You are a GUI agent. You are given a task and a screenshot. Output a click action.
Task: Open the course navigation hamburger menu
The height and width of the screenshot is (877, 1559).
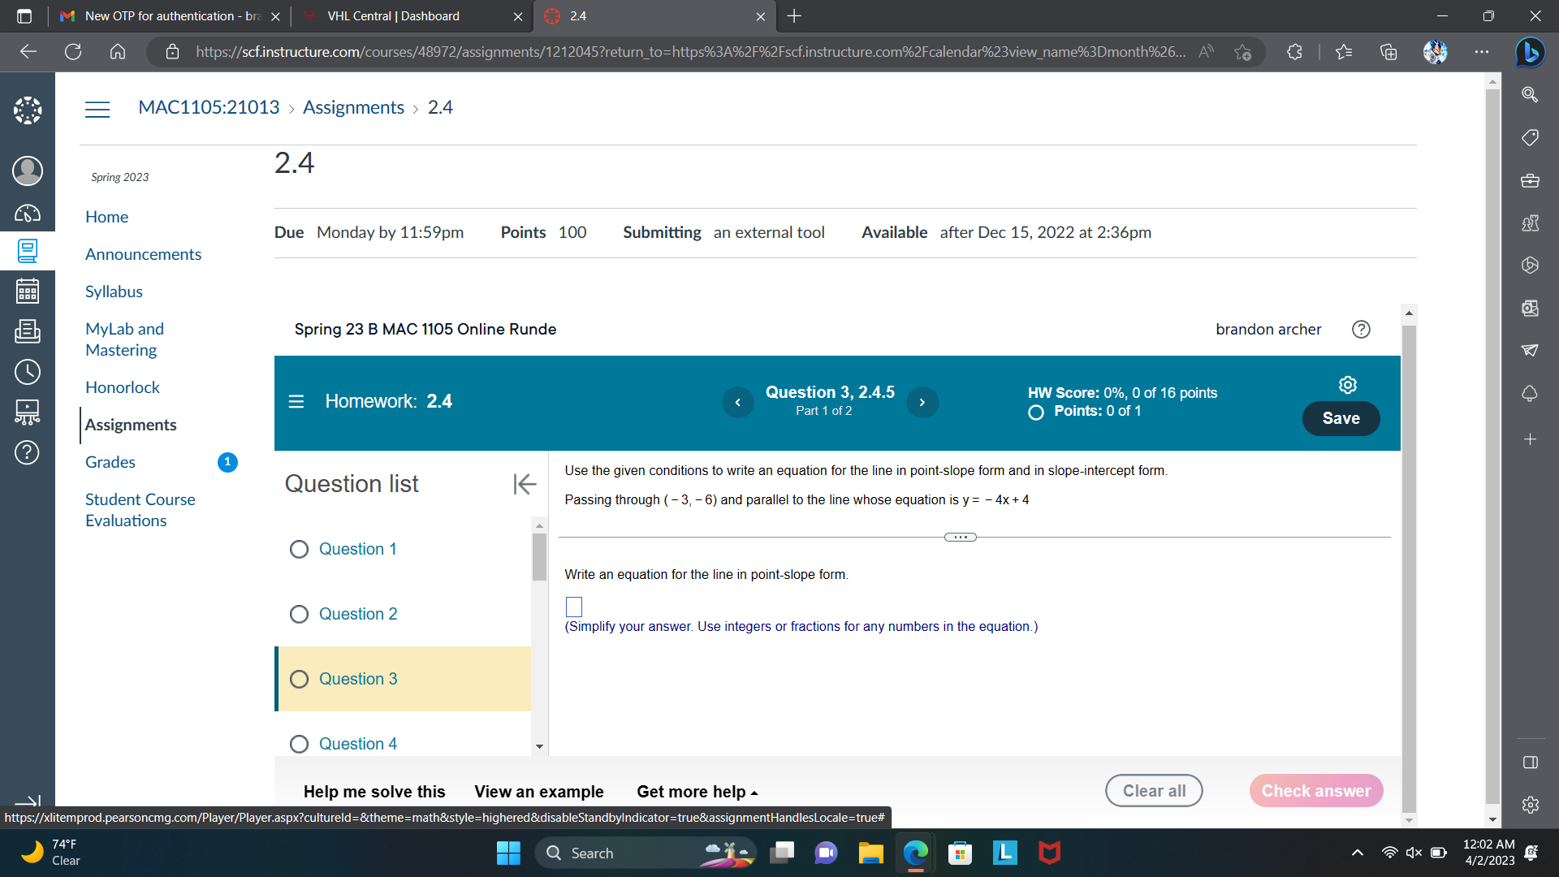point(97,108)
